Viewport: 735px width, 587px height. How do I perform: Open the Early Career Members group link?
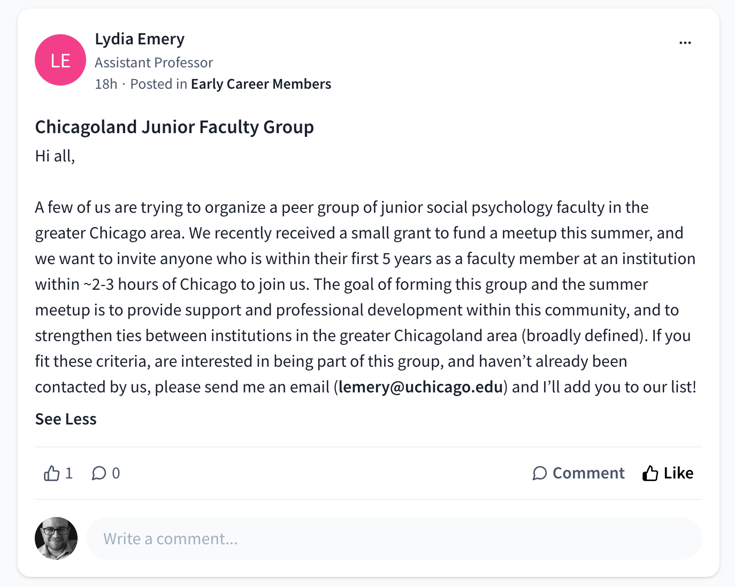tap(261, 84)
